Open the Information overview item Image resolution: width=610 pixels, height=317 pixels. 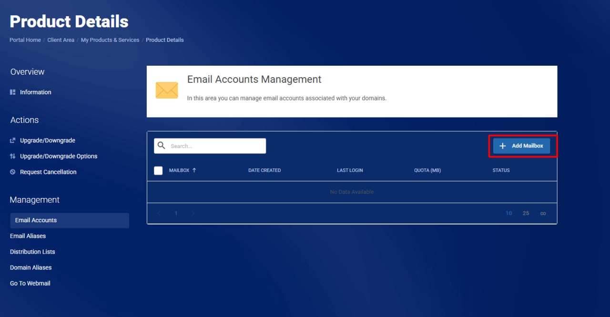35,92
